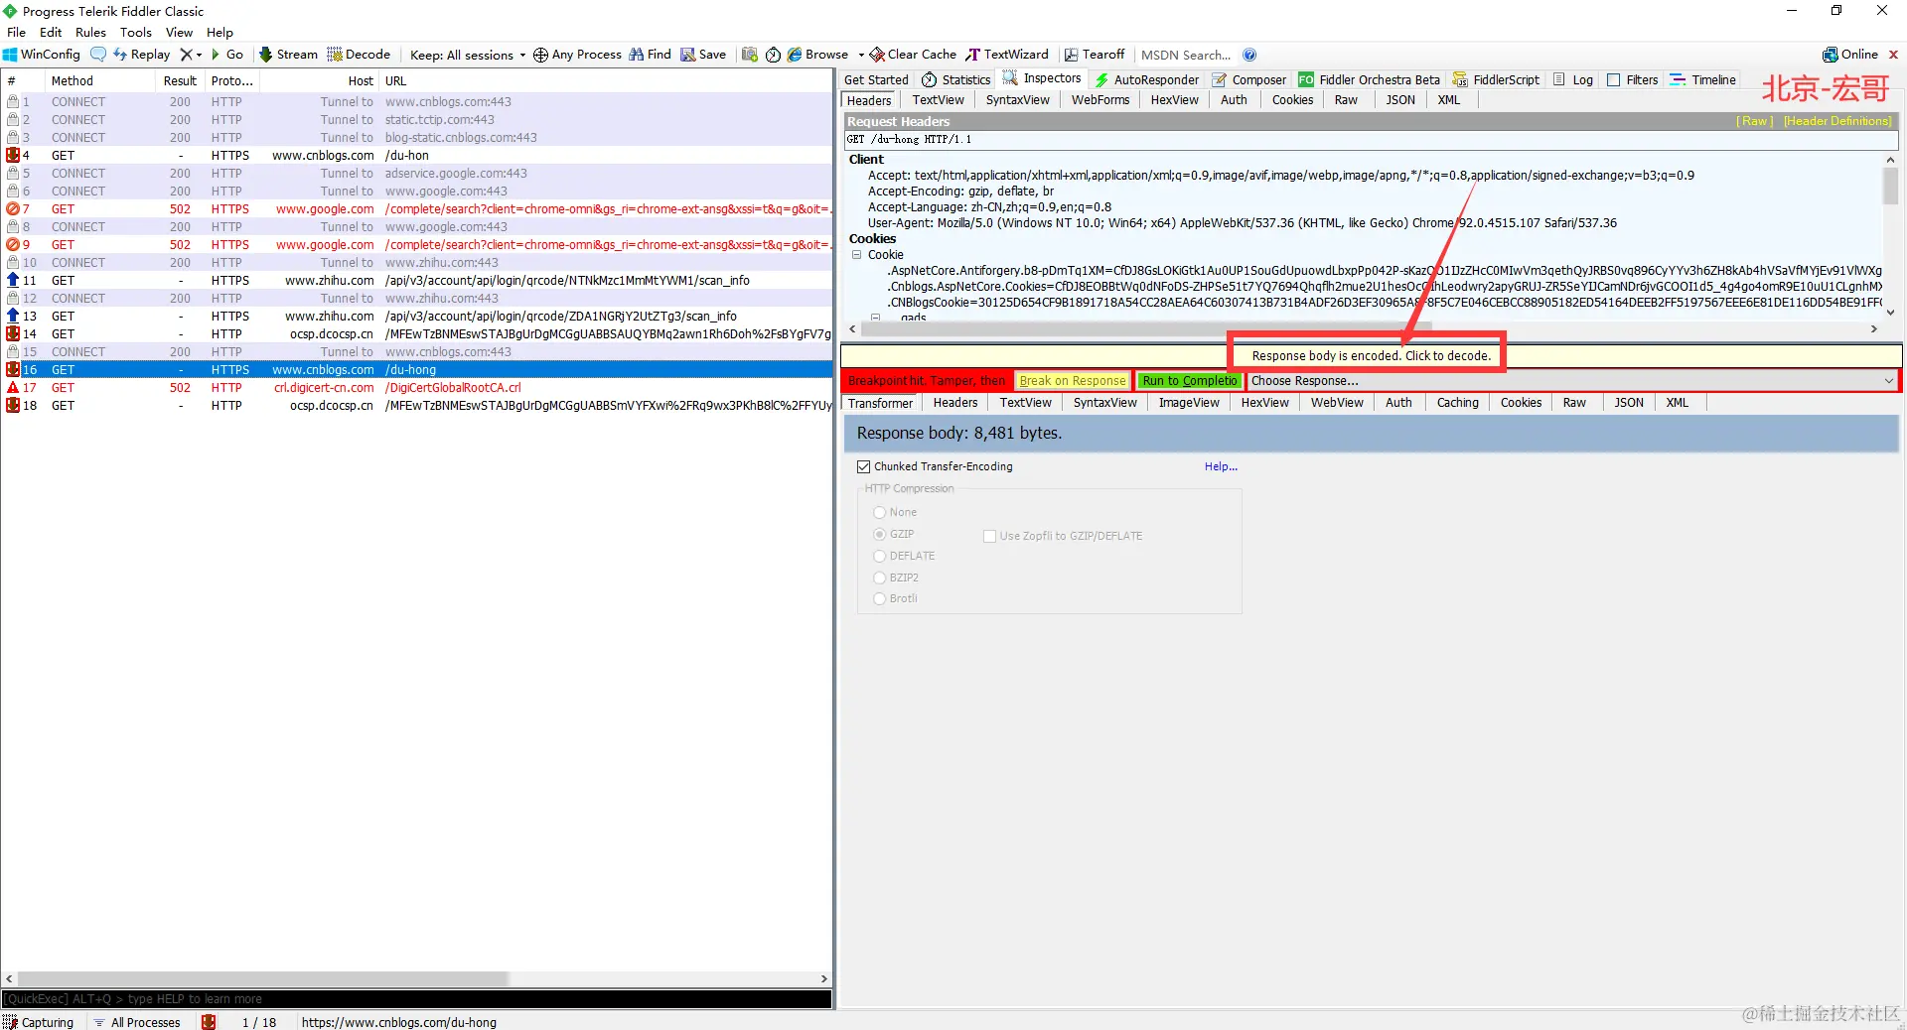Switch to the response WebView tab

coord(1337,403)
